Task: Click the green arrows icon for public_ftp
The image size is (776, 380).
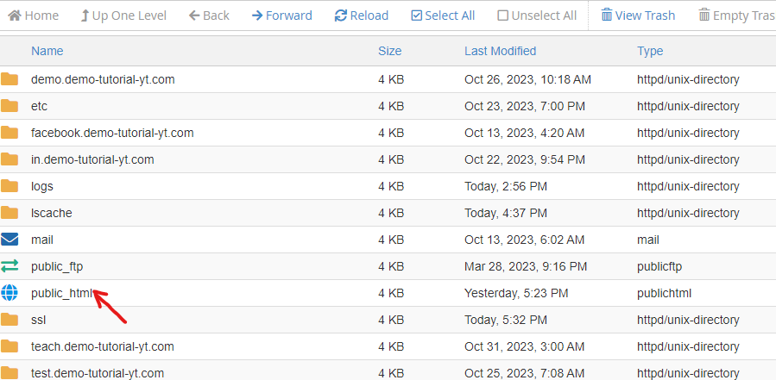Action: pyautogui.click(x=9, y=266)
